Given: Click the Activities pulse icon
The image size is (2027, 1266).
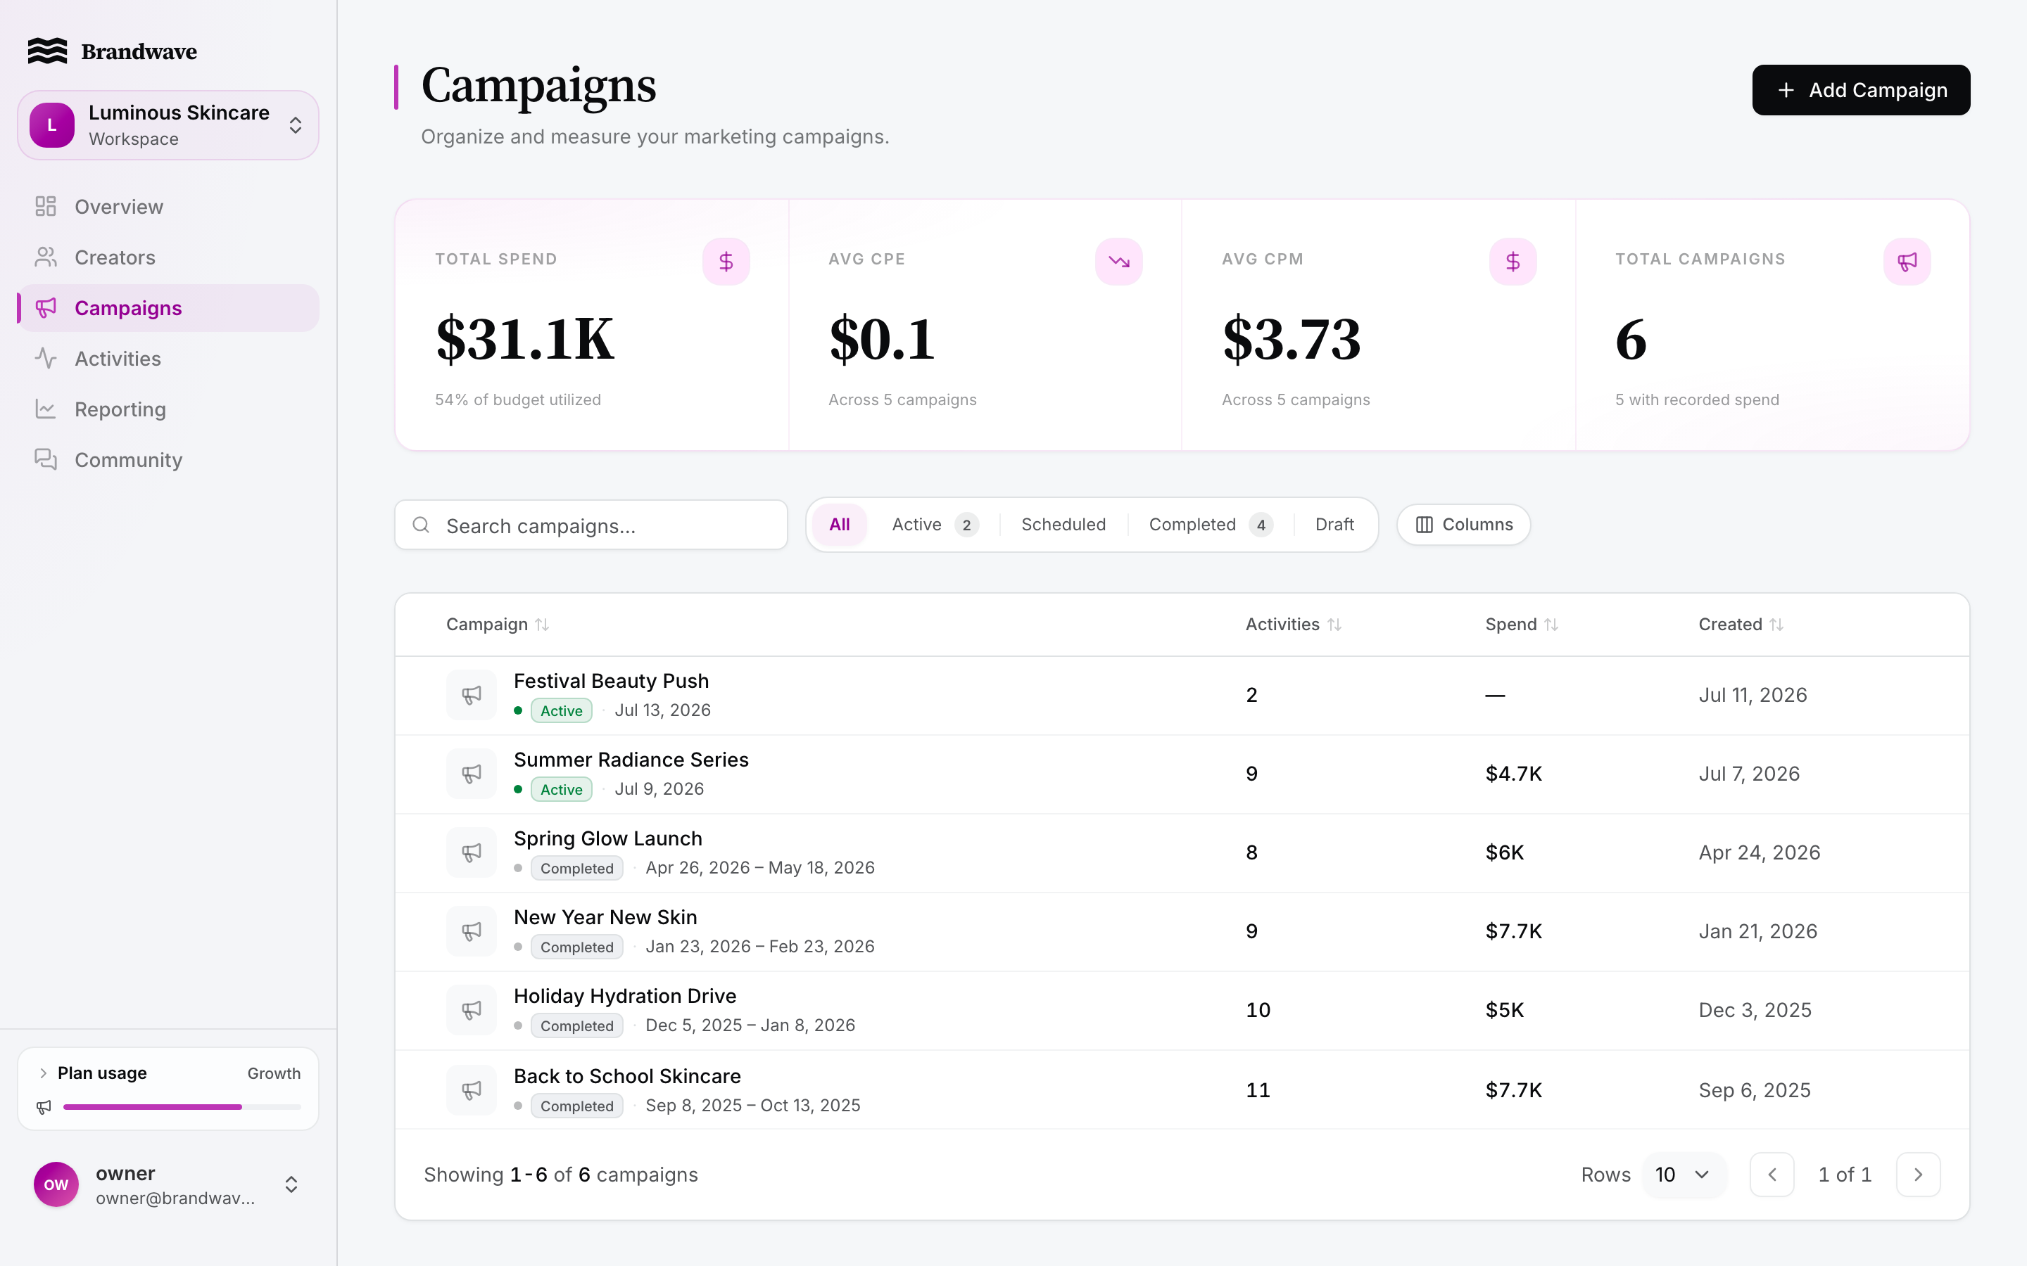Looking at the screenshot, I should click(x=45, y=359).
